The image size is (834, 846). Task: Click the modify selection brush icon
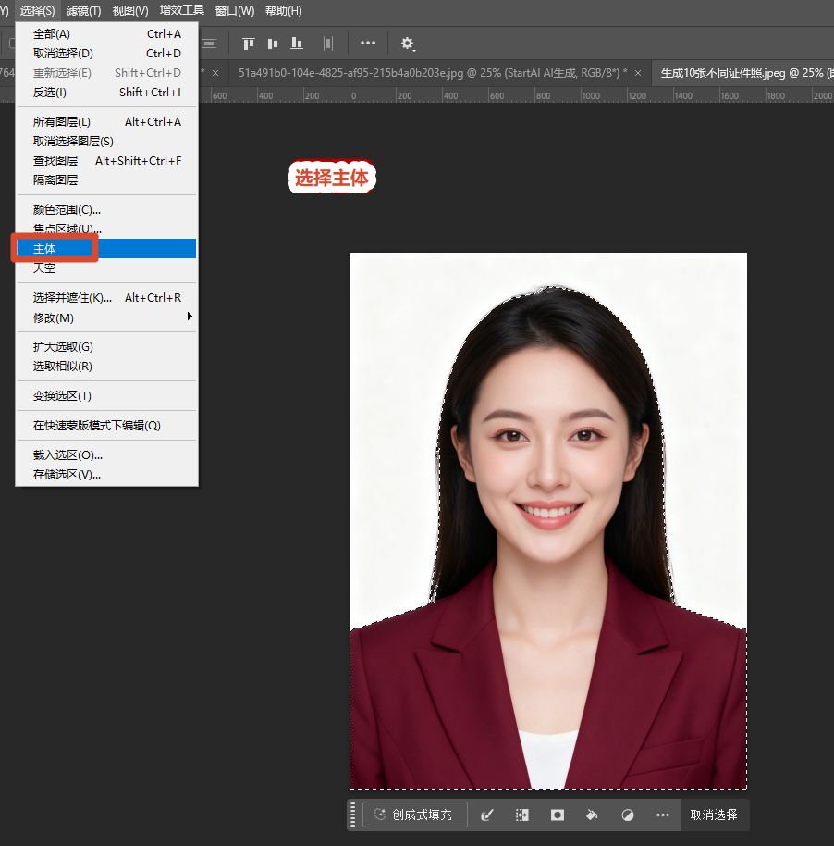pyautogui.click(x=487, y=815)
